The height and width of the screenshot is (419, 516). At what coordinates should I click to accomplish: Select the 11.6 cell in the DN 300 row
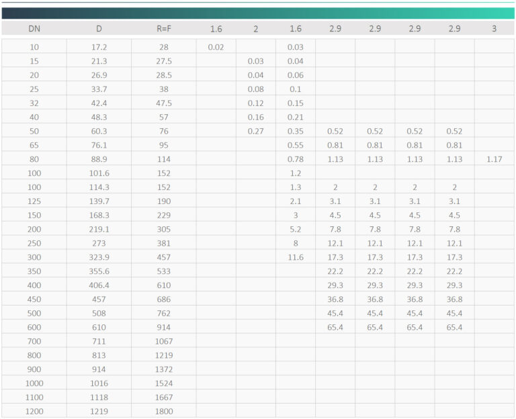click(x=296, y=257)
